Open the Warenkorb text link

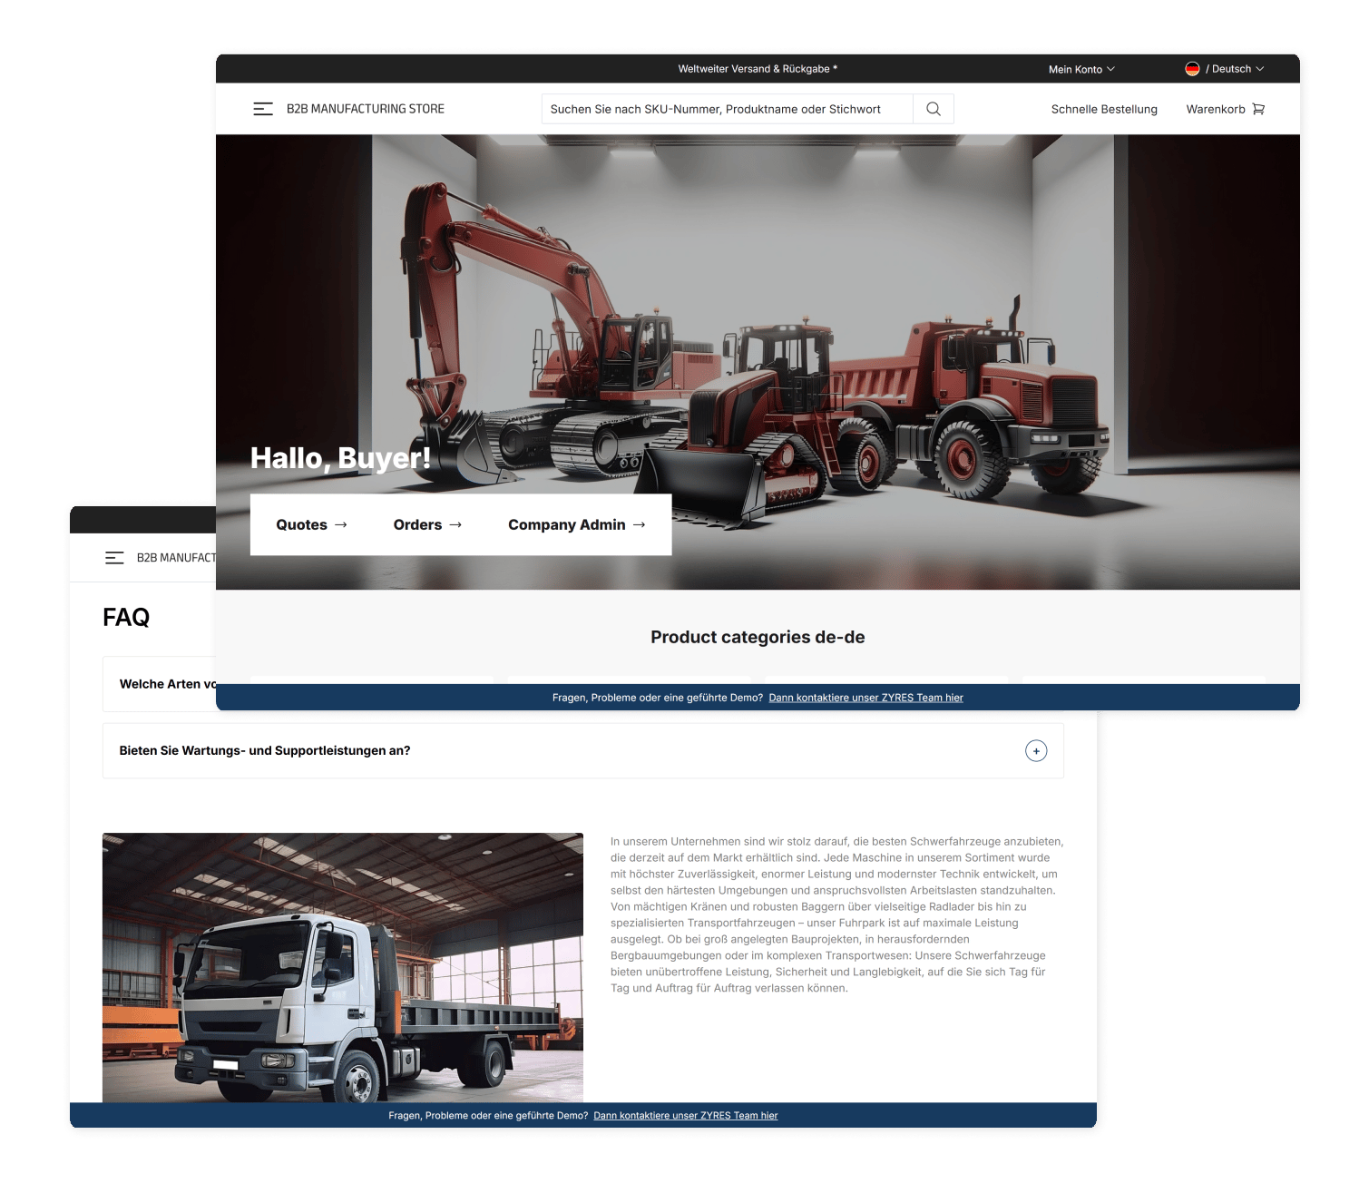click(1215, 109)
